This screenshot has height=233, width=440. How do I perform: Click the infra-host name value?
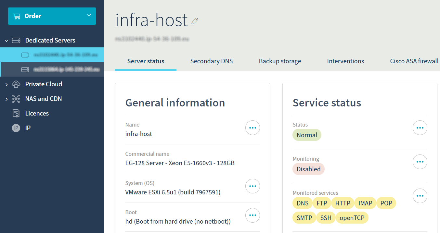tap(139, 134)
